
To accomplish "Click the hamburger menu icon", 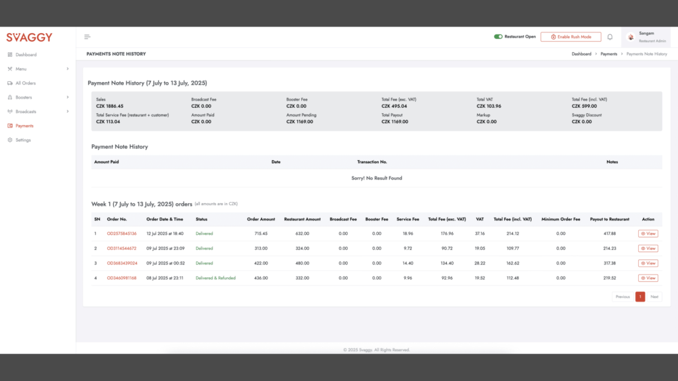I will pyautogui.click(x=87, y=37).
